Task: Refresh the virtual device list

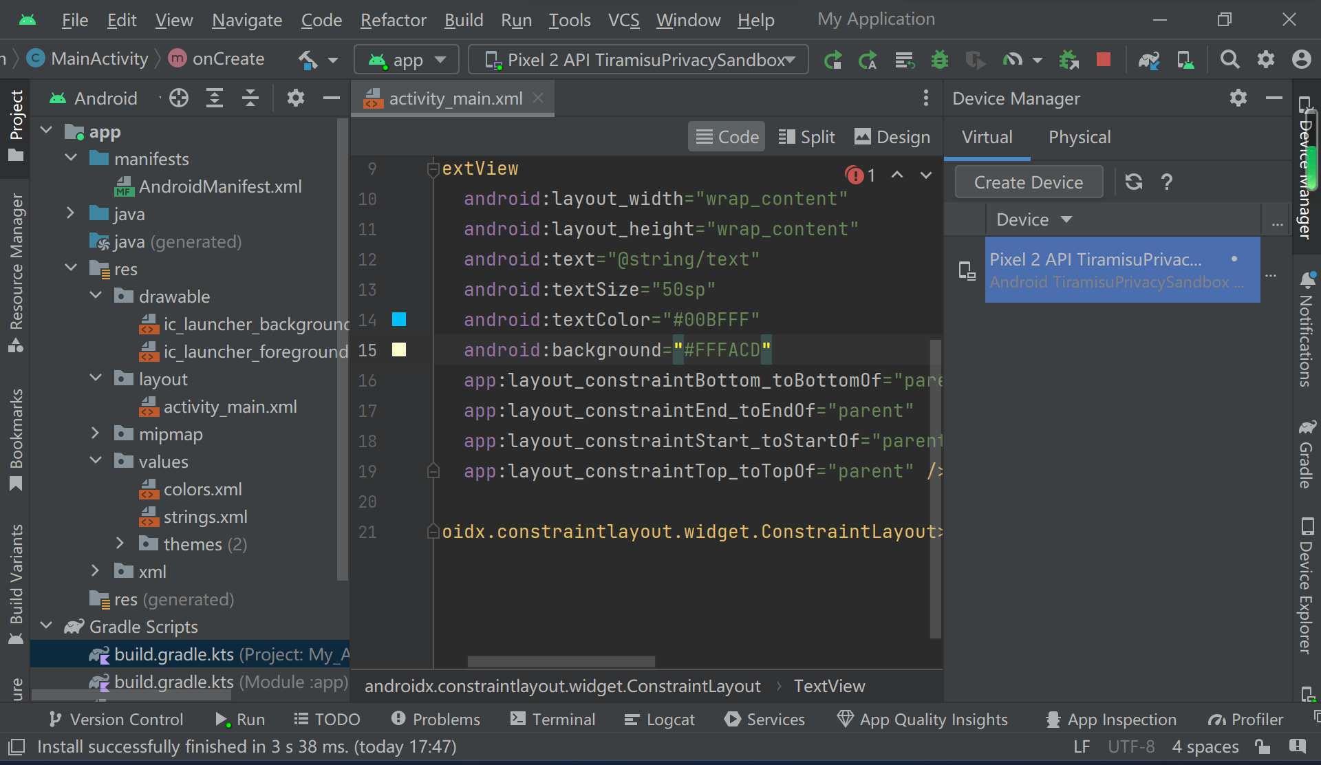Action: [x=1133, y=182]
